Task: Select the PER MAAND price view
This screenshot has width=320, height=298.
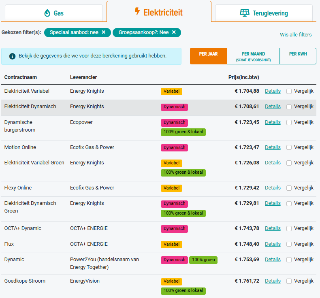Action: [253, 56]
